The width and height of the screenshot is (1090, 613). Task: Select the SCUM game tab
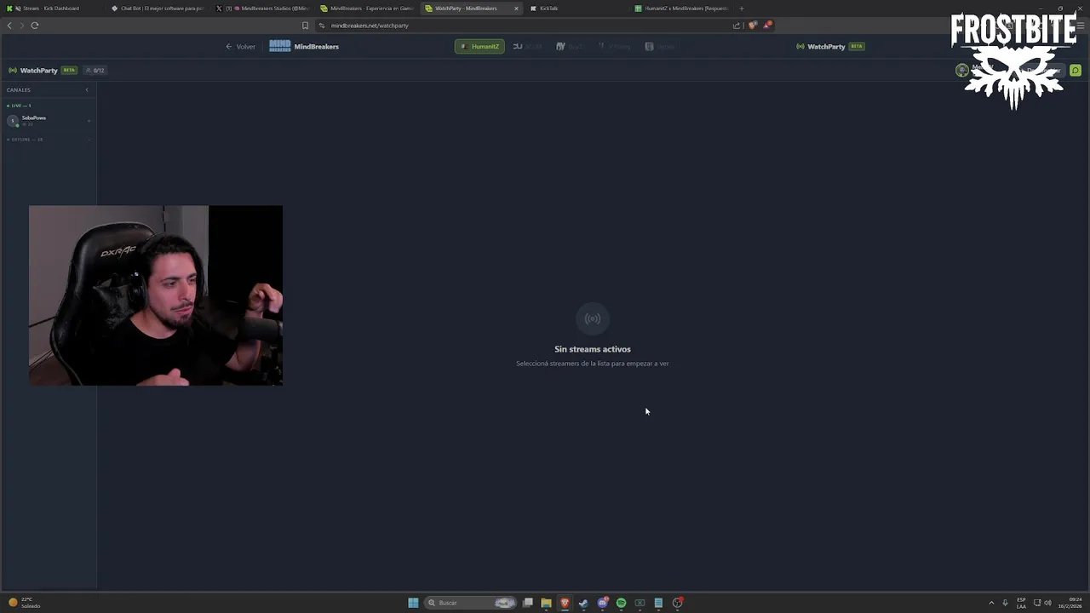(527, 47)
